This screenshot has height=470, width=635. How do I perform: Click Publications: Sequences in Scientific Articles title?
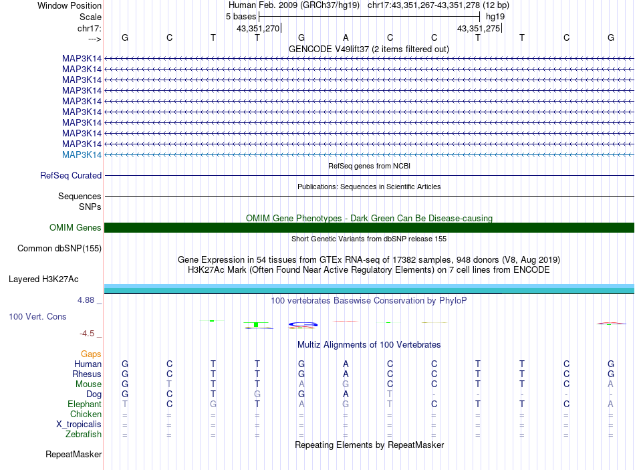coord(369,187)
